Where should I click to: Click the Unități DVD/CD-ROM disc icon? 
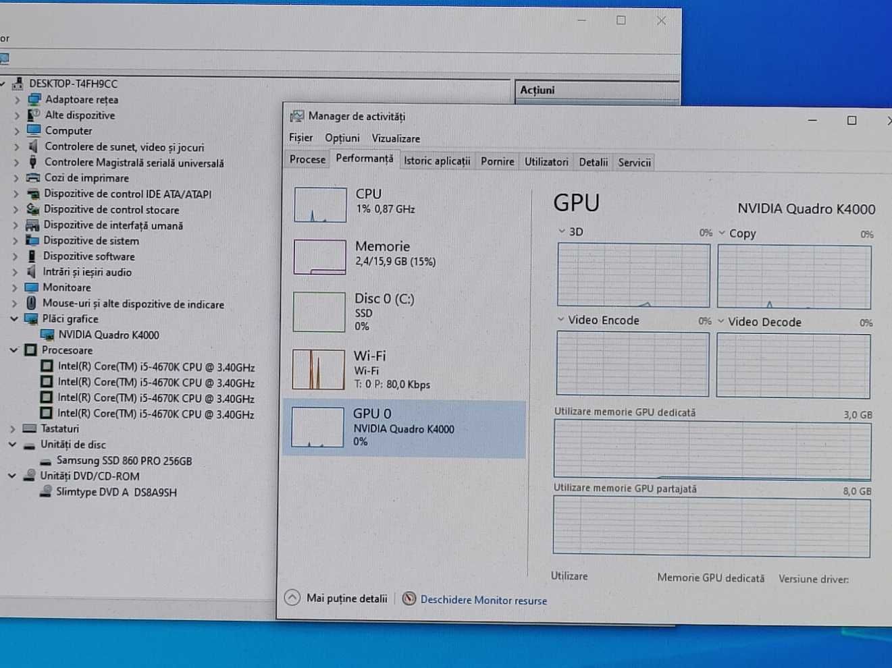pos(29,476)
